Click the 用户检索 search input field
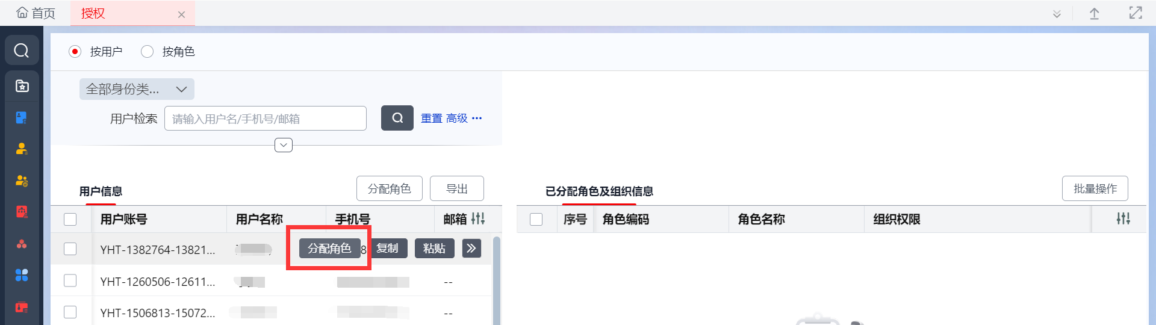This screenshot has width=1156, height=325. click(265, 119)
